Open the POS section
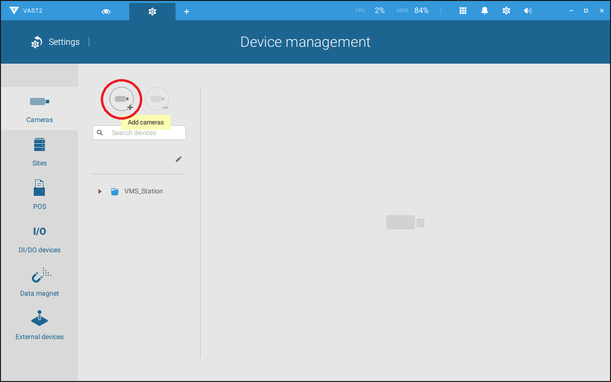 40,195
